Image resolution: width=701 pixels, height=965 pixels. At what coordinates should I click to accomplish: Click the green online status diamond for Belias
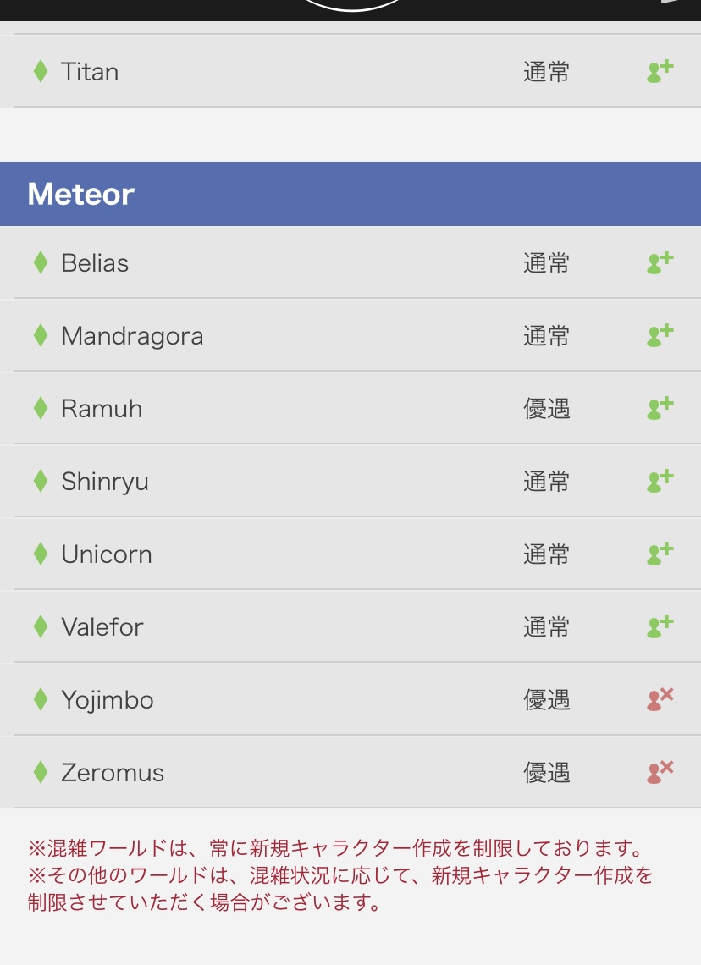(x=40, y=262)
